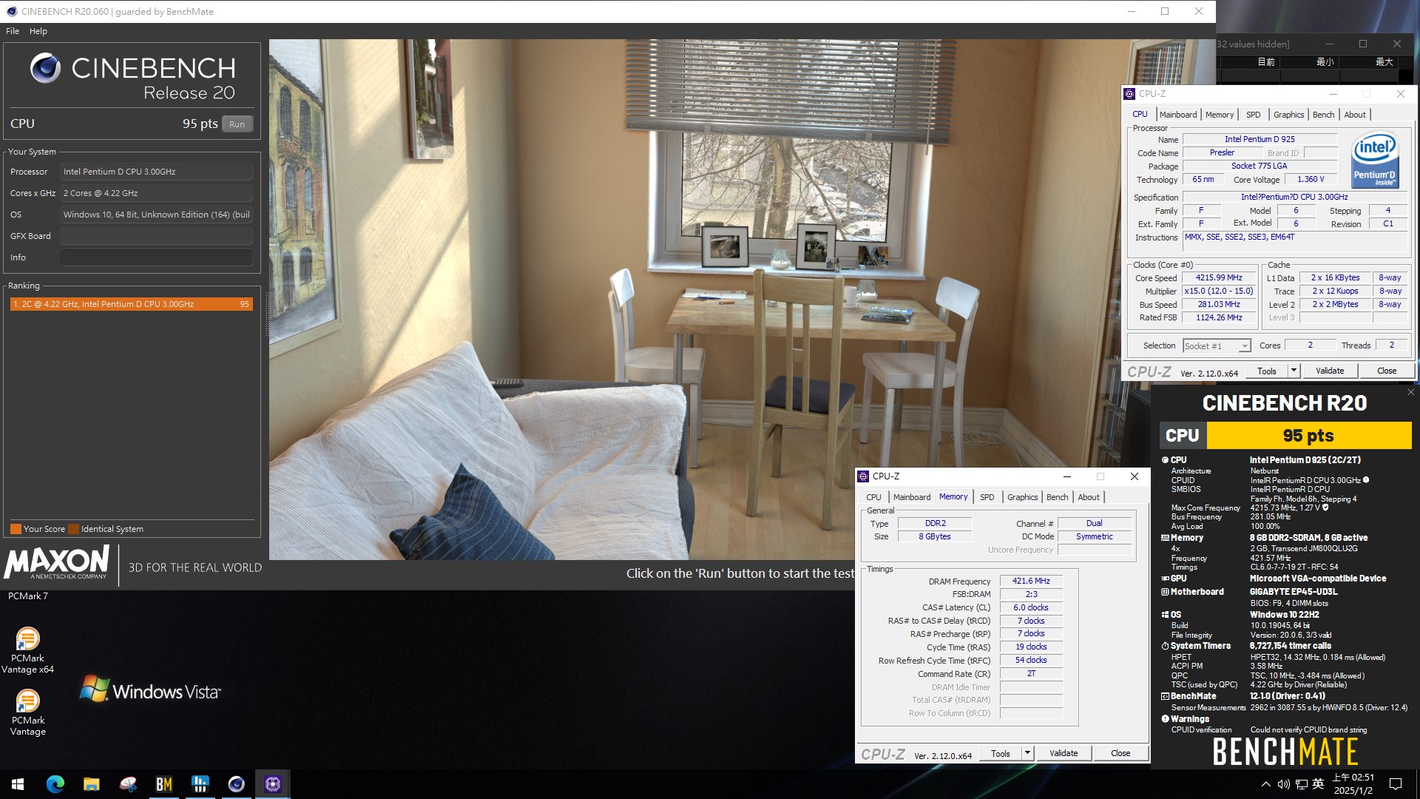Image resolution: width=1420 pixels, height=799 pixels.
Task: Click Validate in lower CPU-Z Memory window
Action: tap(1064, 753)
